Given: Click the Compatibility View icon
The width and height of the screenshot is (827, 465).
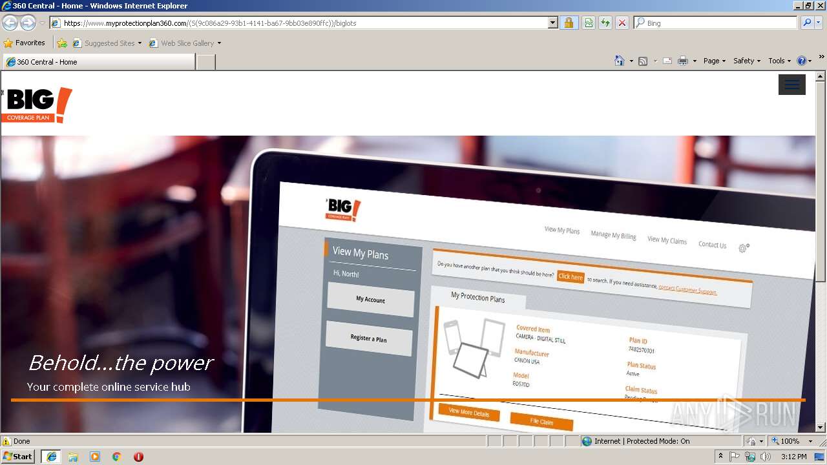Looking at the screenshot, I should click(x=589, y=23).
